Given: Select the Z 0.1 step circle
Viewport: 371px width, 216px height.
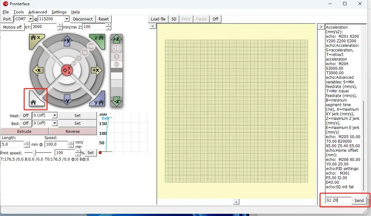Looking at the screenshot, I should [x=116, y=64].
